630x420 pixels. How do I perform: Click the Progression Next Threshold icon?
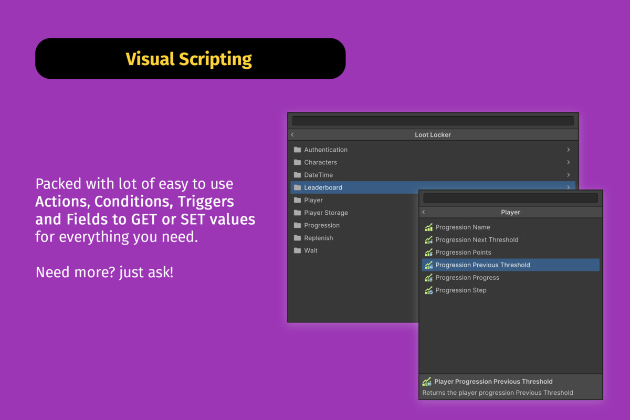coord(429,240)
